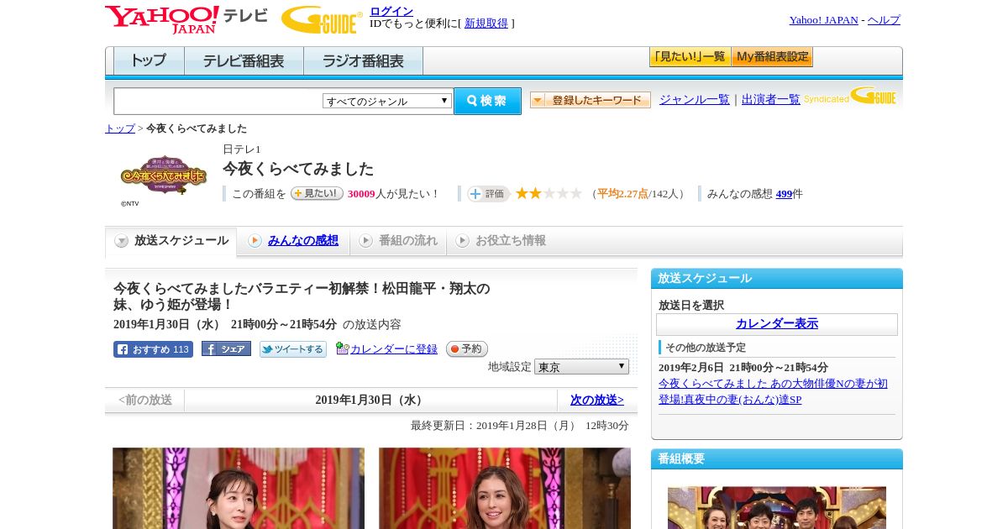Select the お役立ち情報 tab
1008x529 pixels.
[501, 241]
